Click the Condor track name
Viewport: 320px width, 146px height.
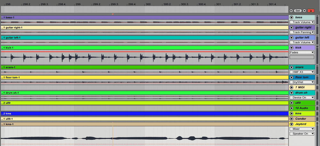tap(300, 119)
